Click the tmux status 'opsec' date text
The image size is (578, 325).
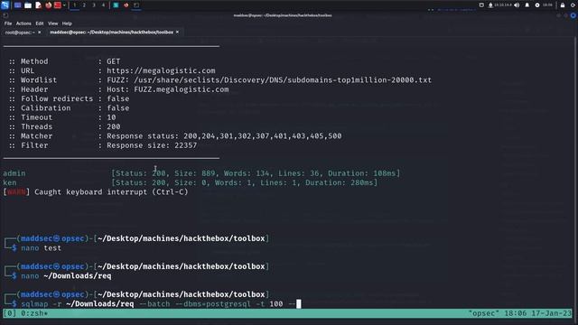click(520, 313)
